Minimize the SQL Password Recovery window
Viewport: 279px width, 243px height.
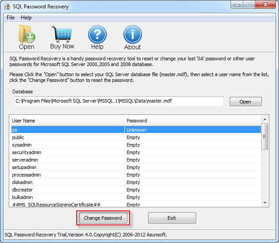tap(237, 5)
